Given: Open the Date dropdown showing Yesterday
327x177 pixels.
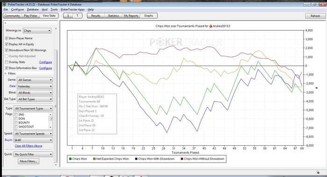Looking at the screenshot, I should (x=35, y=86).
